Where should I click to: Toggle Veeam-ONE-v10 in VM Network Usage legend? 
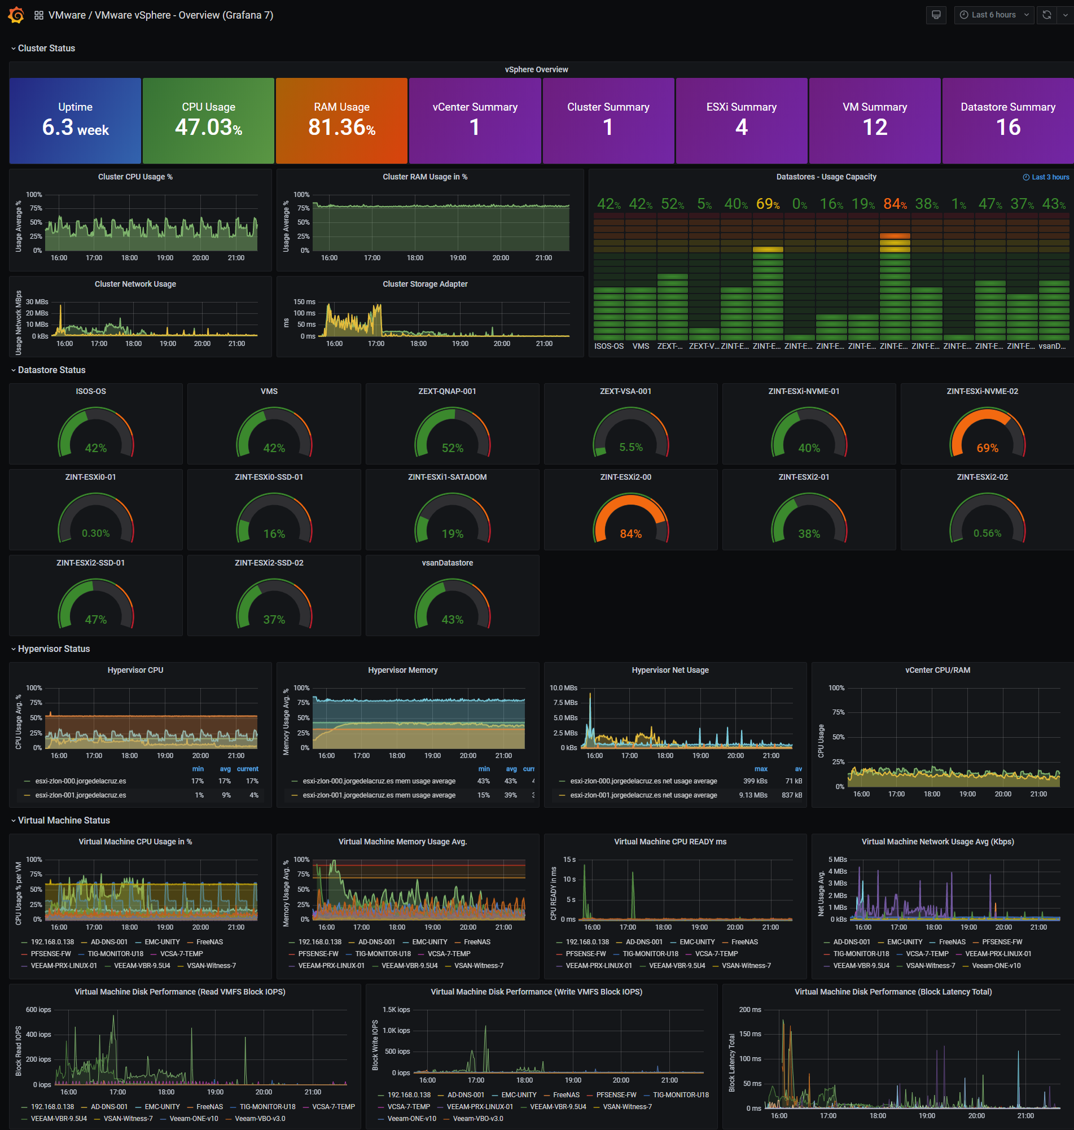996,966
